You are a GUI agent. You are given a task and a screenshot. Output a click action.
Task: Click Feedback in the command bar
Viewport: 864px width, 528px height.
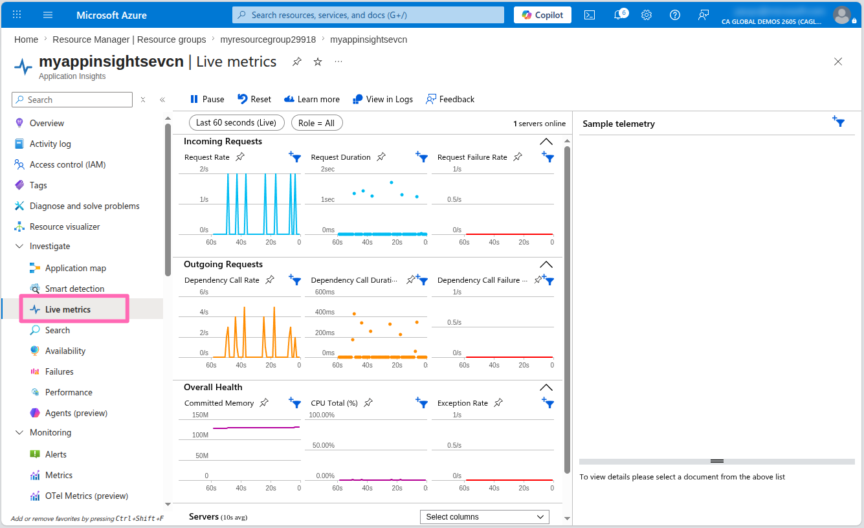[450, 99]
